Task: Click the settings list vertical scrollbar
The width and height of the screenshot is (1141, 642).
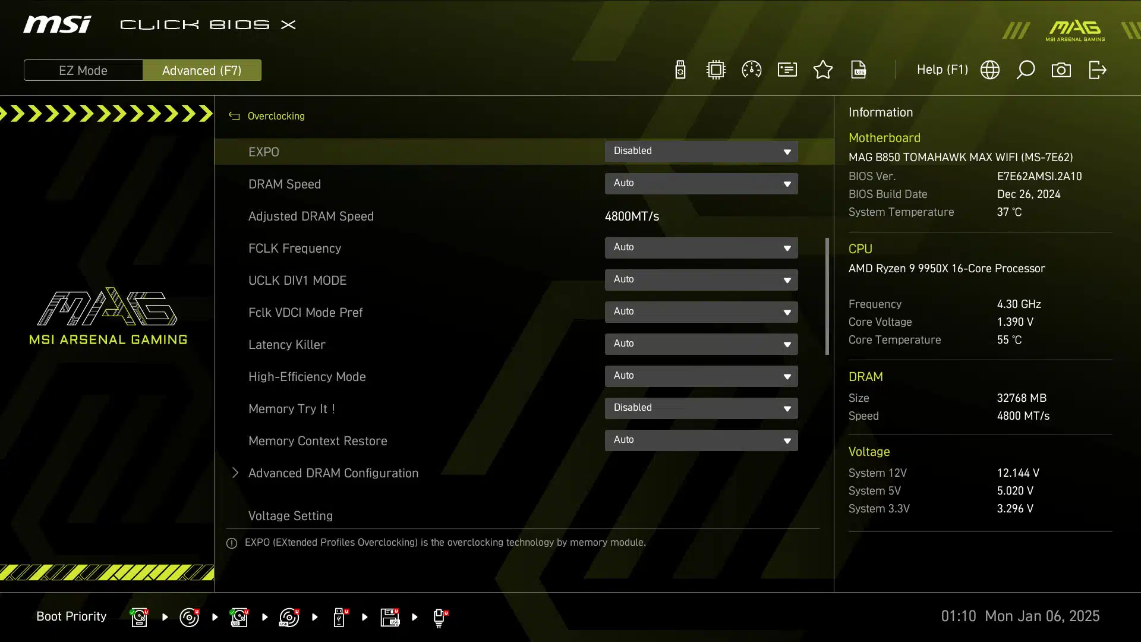Action: (827, 296)
